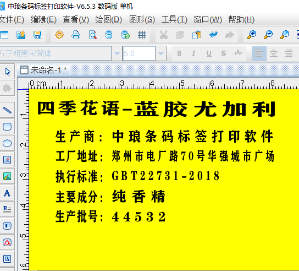The image size is (299, 271).
Task: Select the 生产批号 44532 line
Action: click(x=110, y=216)
